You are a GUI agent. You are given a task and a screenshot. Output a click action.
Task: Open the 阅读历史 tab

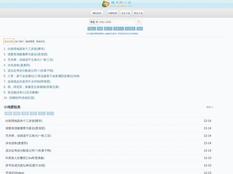coord(40,41)
